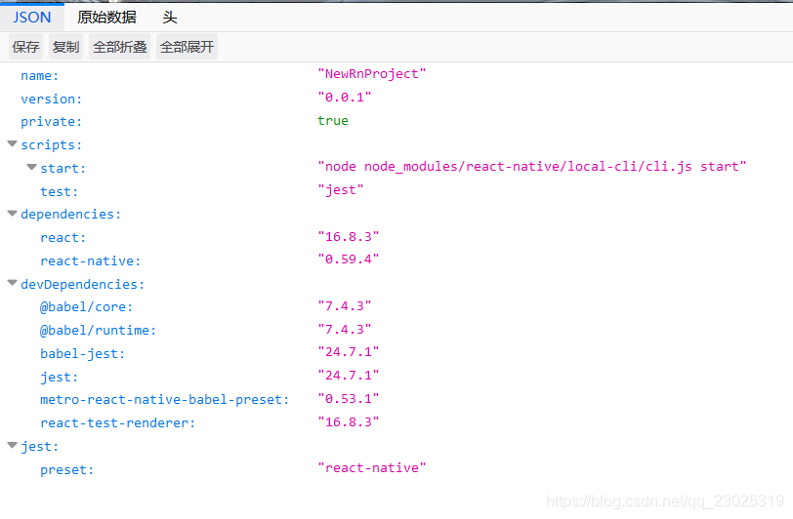Select the start key label

[63, 168]
